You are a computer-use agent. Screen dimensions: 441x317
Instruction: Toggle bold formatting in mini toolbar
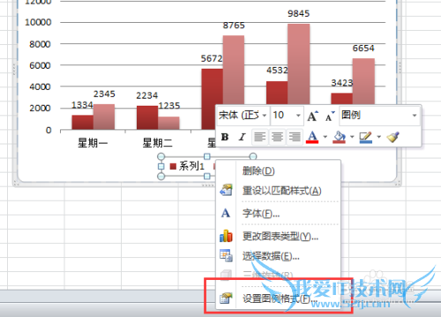click(225, 136)
